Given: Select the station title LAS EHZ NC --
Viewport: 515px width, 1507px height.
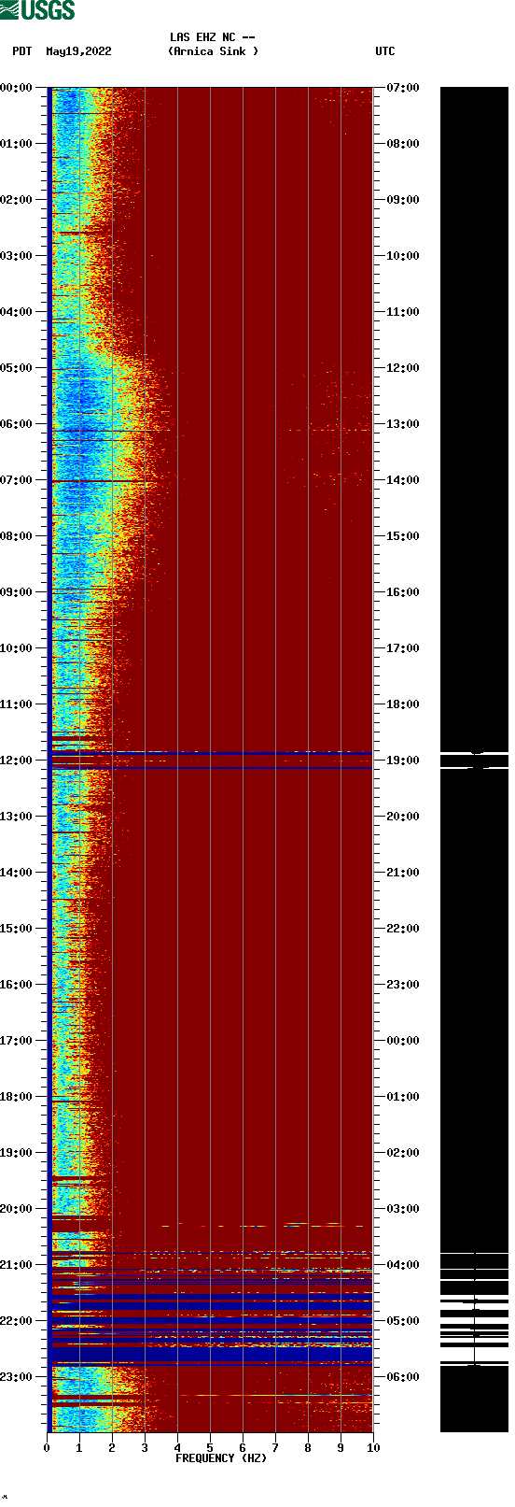Looking at the screenshot, I should click(x=213, y=37).
